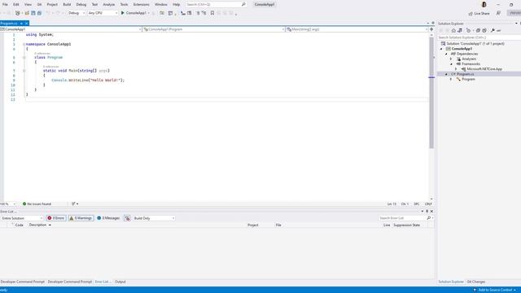The width and height of the screenshot is (521, 293).
Task: Toggle the 0 Errors filter
Action: pos(56,218)
